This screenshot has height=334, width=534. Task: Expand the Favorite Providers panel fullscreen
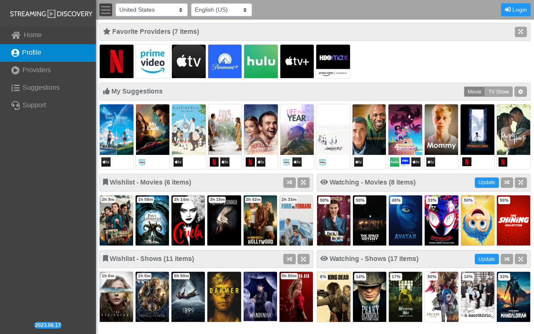[521, 32]
